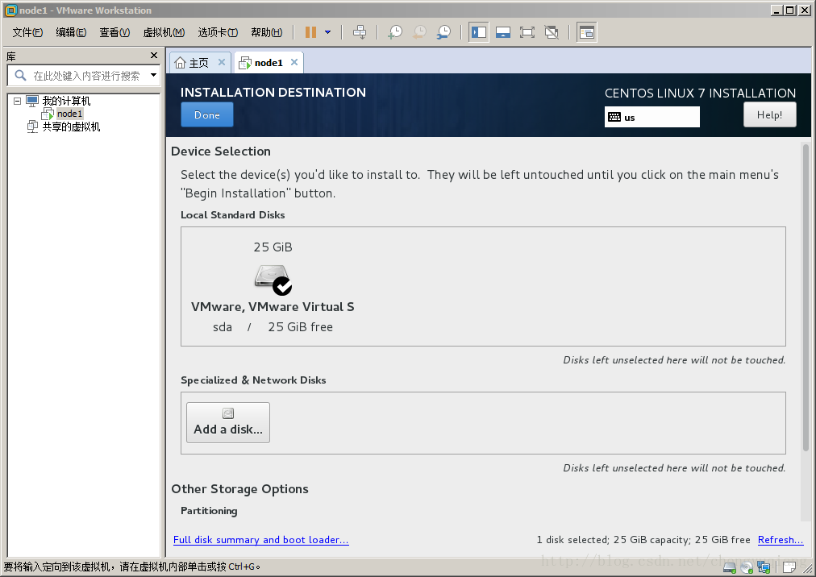Click the hard disk status bar icon
Screen dimensions: 816x577
tap(730, 567)
